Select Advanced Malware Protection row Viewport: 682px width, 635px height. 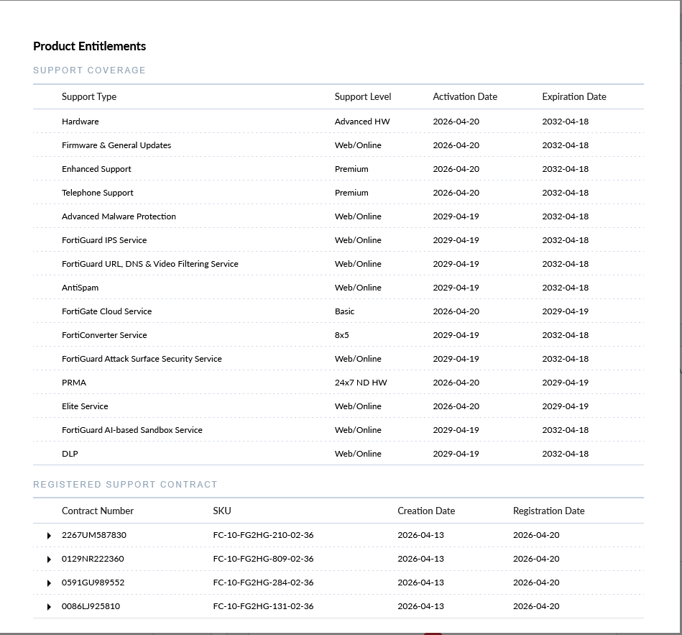coord(338,216)
